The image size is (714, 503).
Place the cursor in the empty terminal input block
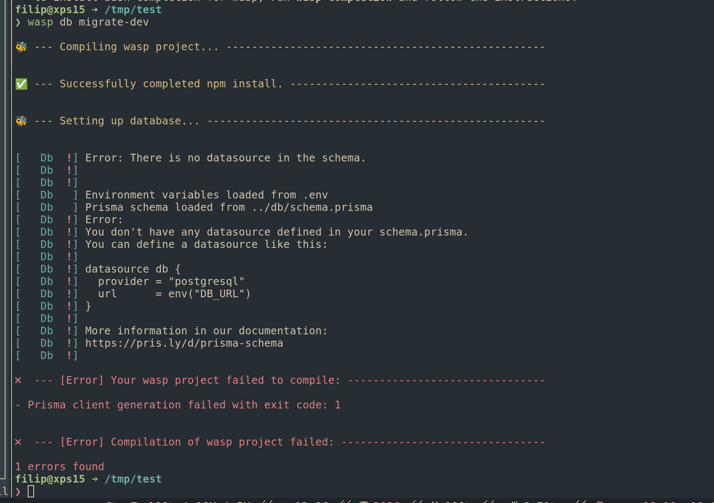(31, 492)
